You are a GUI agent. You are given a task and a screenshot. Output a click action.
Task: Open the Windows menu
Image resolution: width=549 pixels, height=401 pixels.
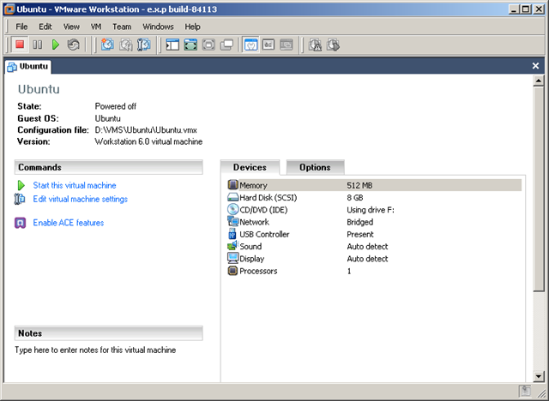[158, 27]
